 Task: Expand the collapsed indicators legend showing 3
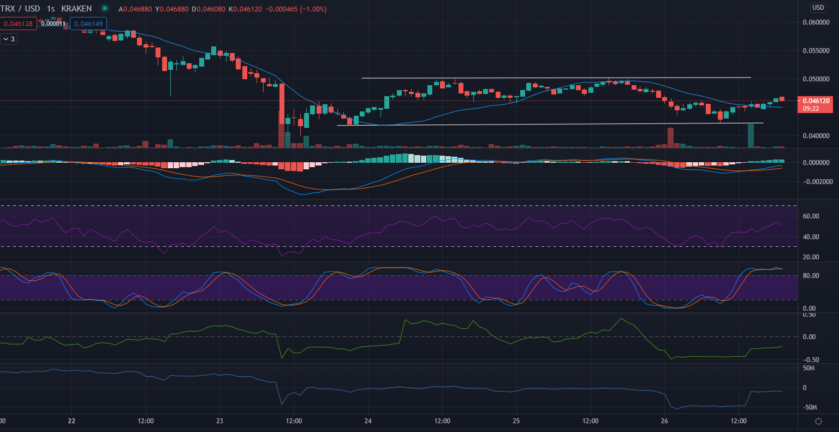(x=9, y=39)
